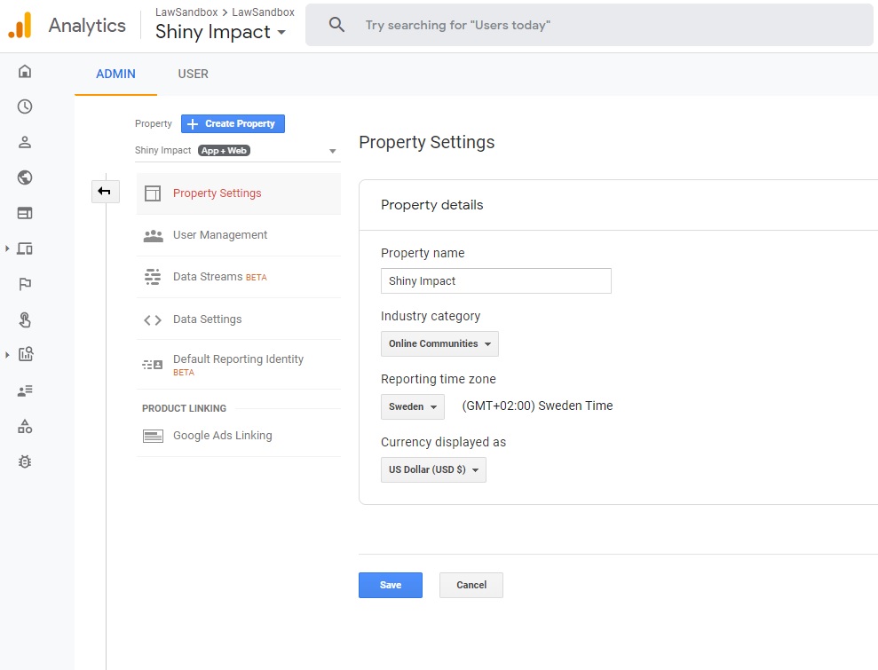This screenshot has width=878, height=670.
Task: Click the search magnifier icon
Action: (336, 25)
